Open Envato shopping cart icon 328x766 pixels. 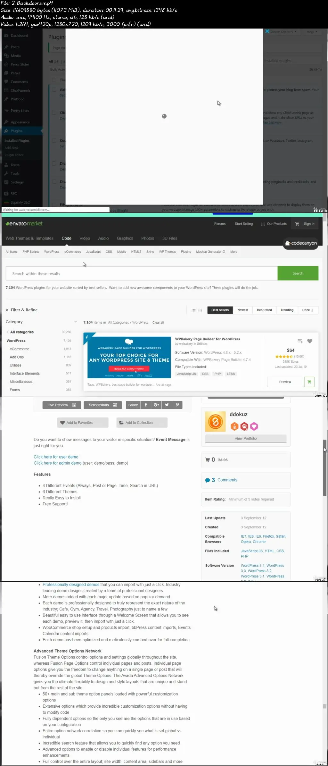[x=297, y=224]
